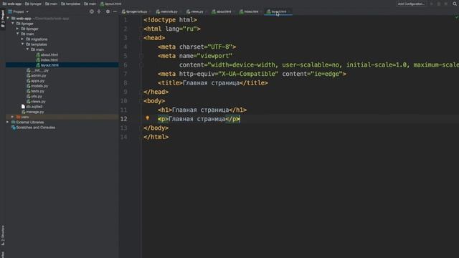Switch to the index.html editor tab

(x=249, y=11)
